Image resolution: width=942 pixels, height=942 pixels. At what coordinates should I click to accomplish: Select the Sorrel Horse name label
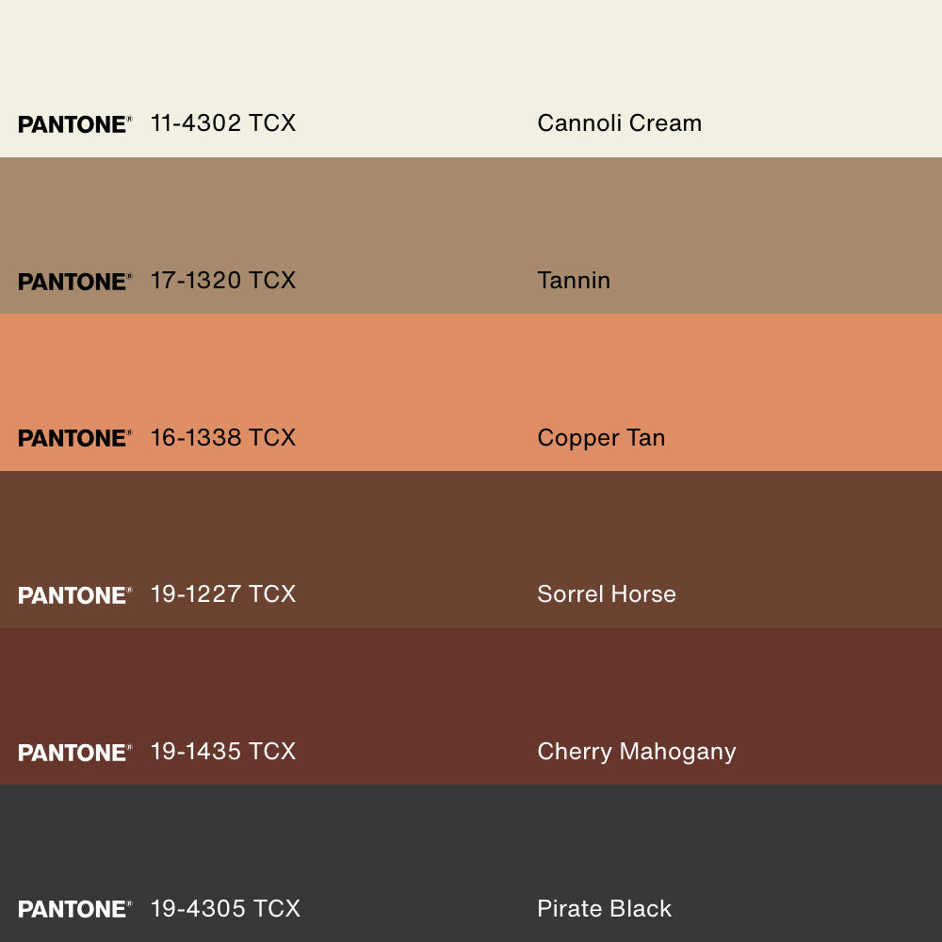pos(607,594)
